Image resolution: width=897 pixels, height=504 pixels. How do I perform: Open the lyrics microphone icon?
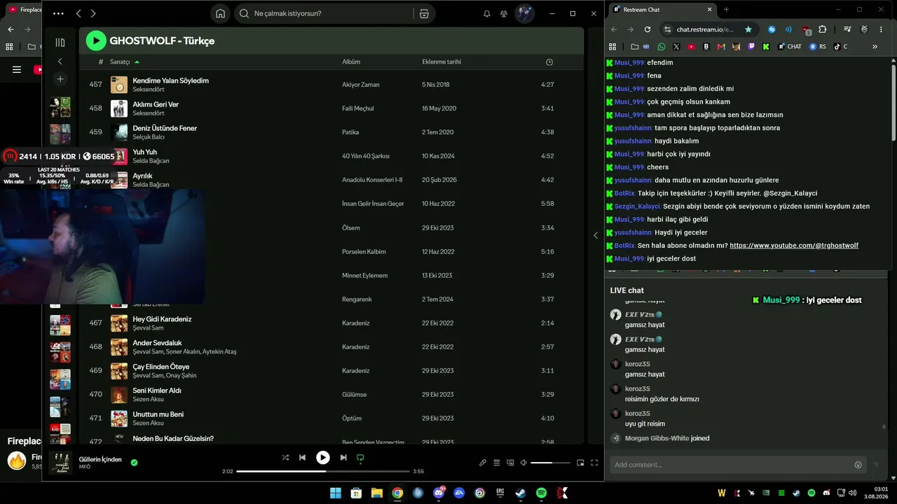(x=483, y=463)
